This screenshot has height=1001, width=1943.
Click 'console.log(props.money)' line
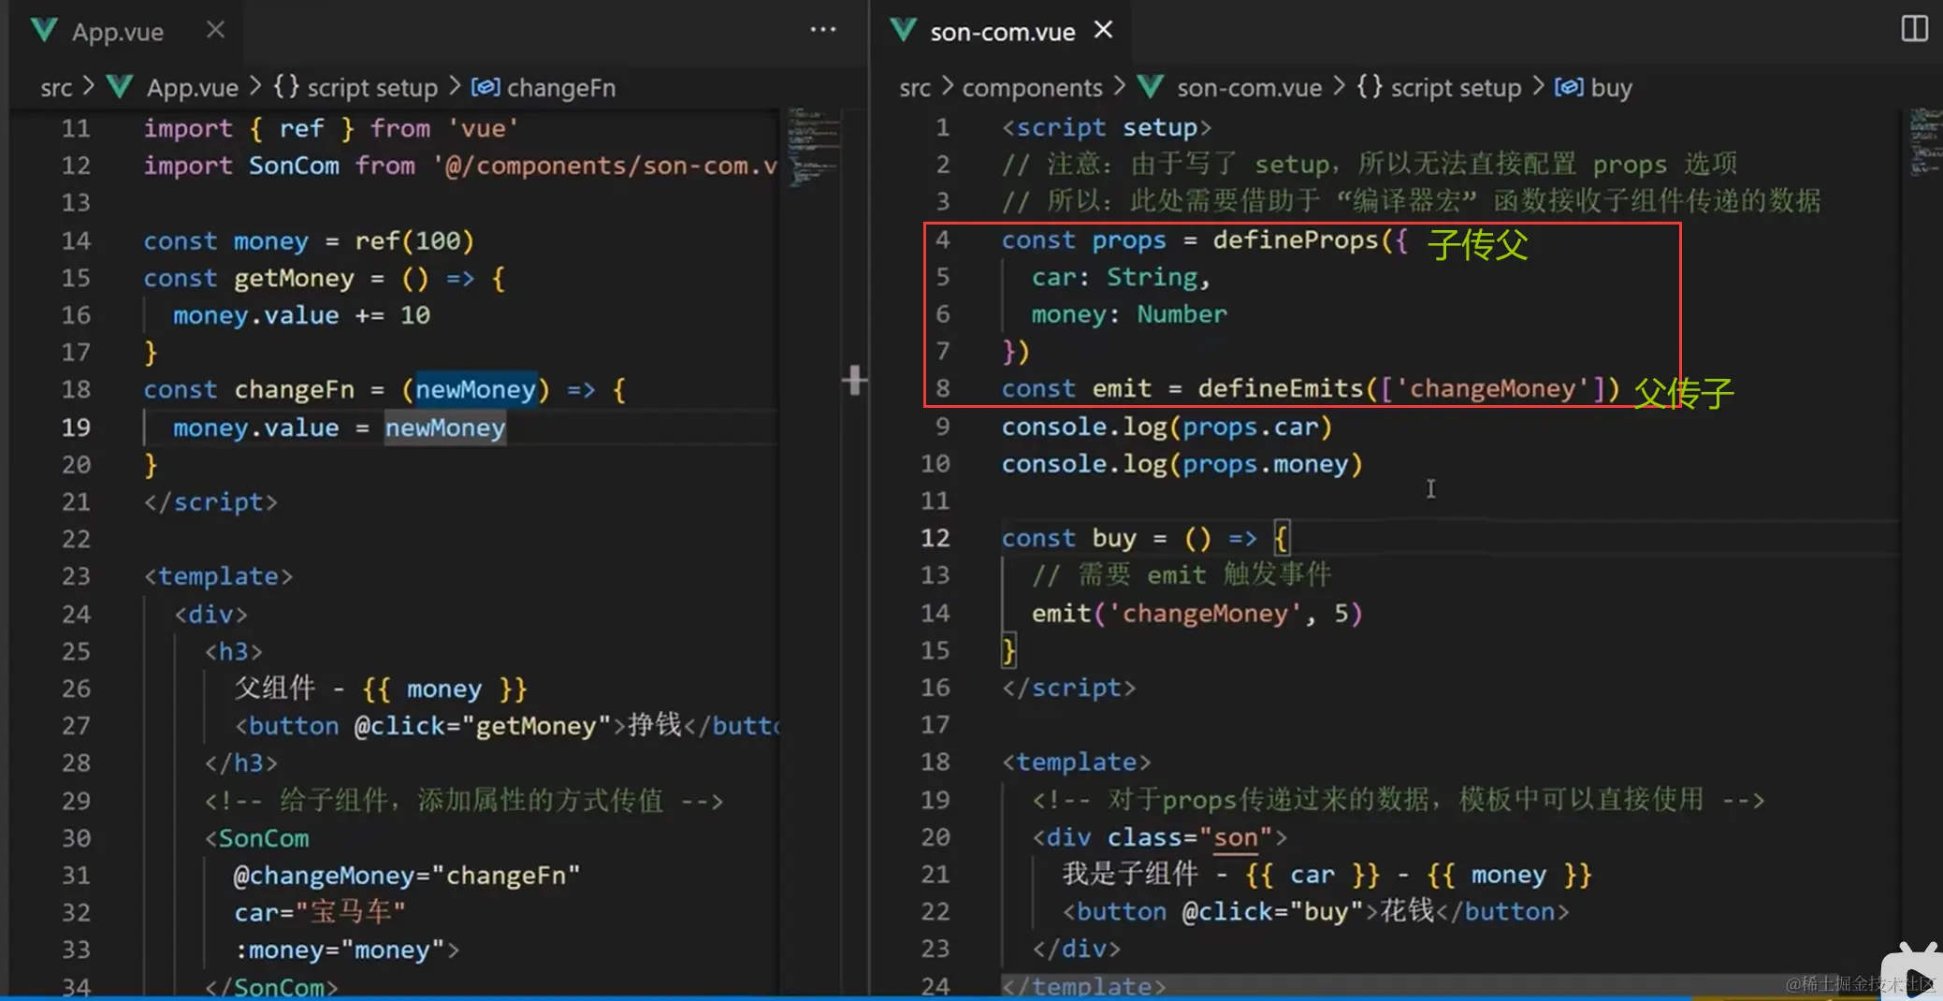(x=1182, y=464)
